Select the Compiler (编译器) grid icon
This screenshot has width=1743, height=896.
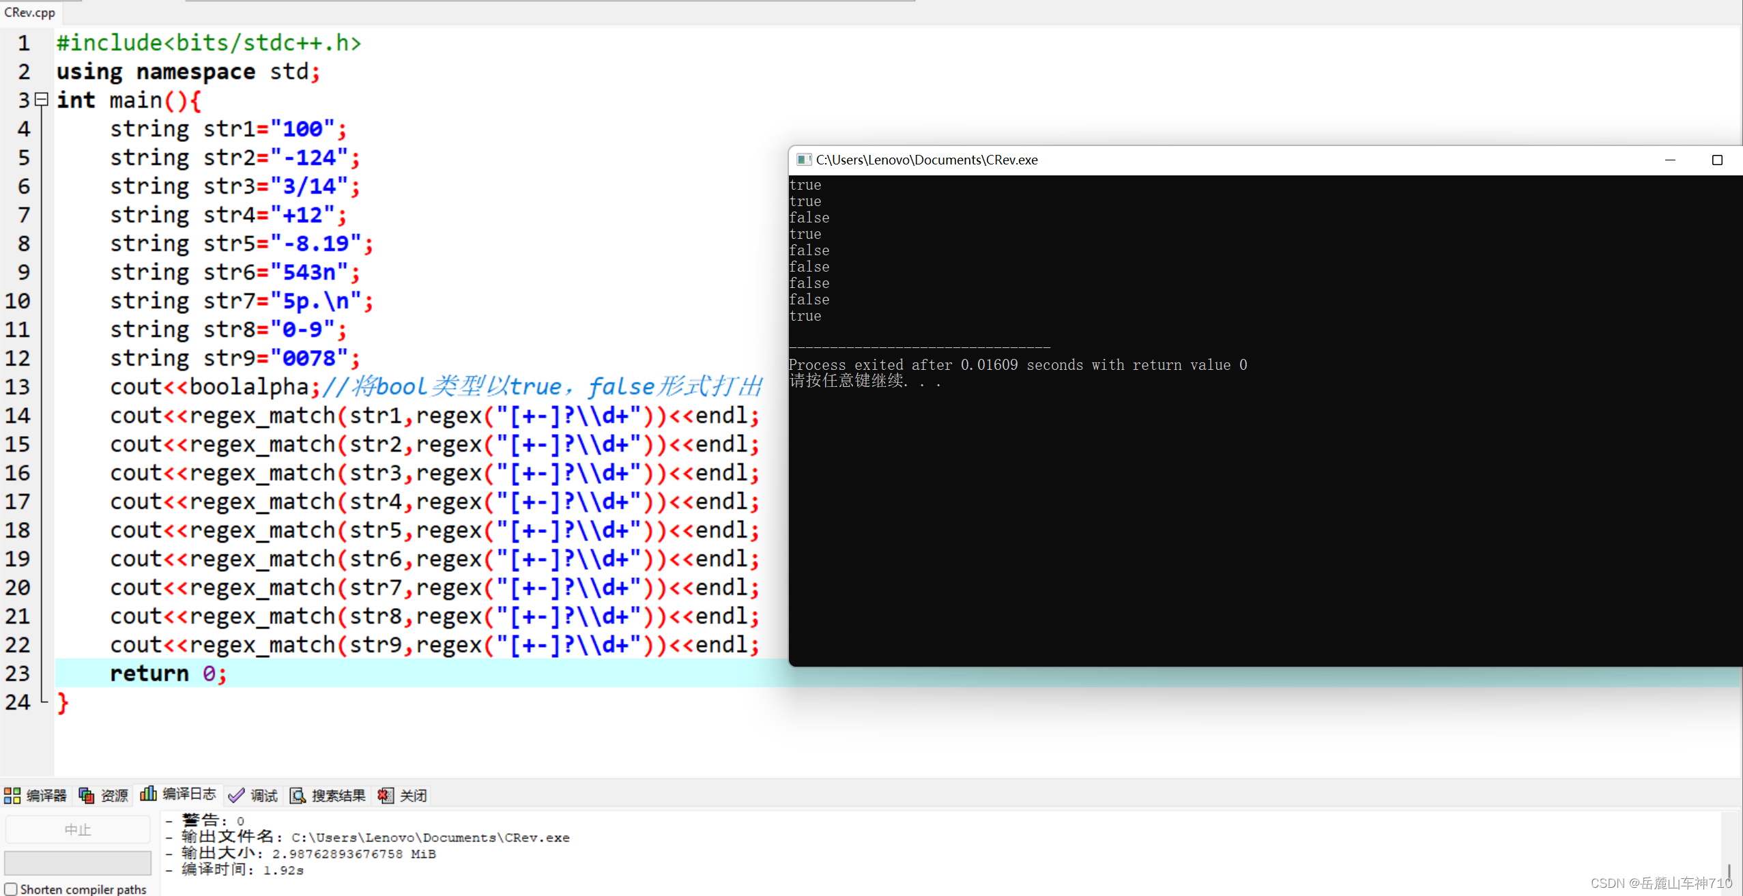pyautogui.click(x=12, y=794)
